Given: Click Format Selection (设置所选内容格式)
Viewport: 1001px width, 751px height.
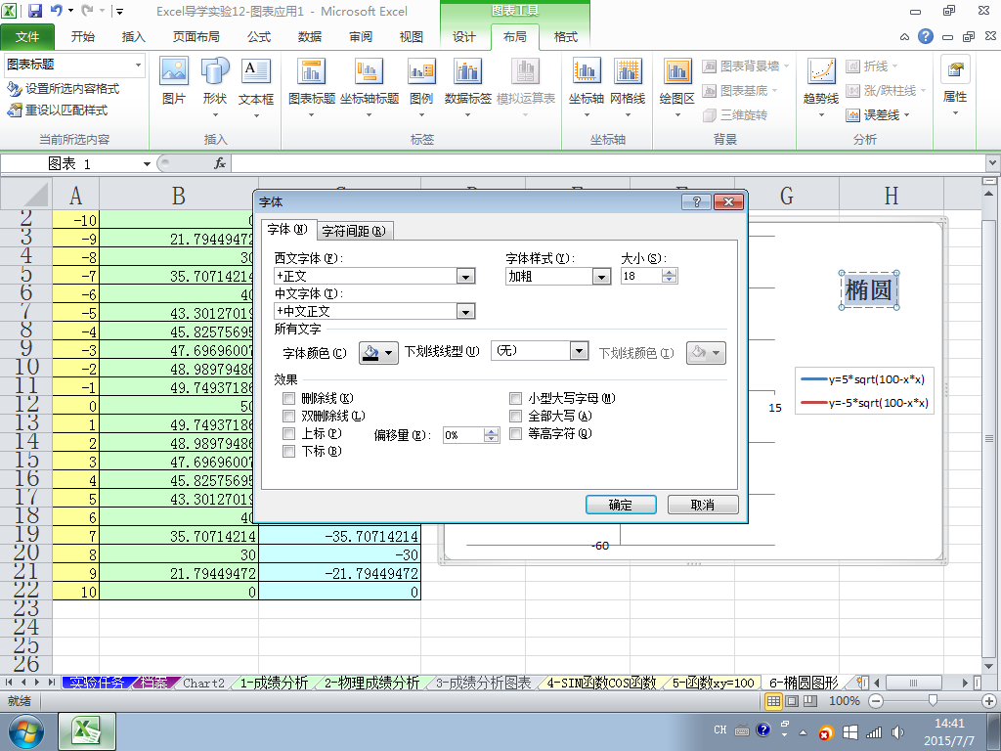Looking at the screenshot, I should [63, 88].
